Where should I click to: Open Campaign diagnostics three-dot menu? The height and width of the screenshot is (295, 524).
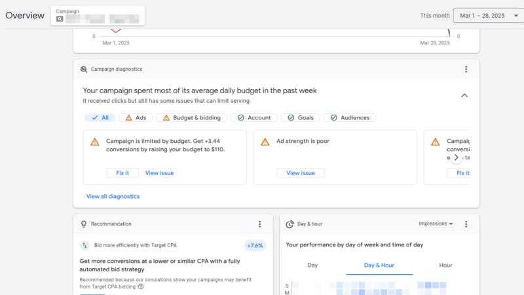(x=466, y=69)
